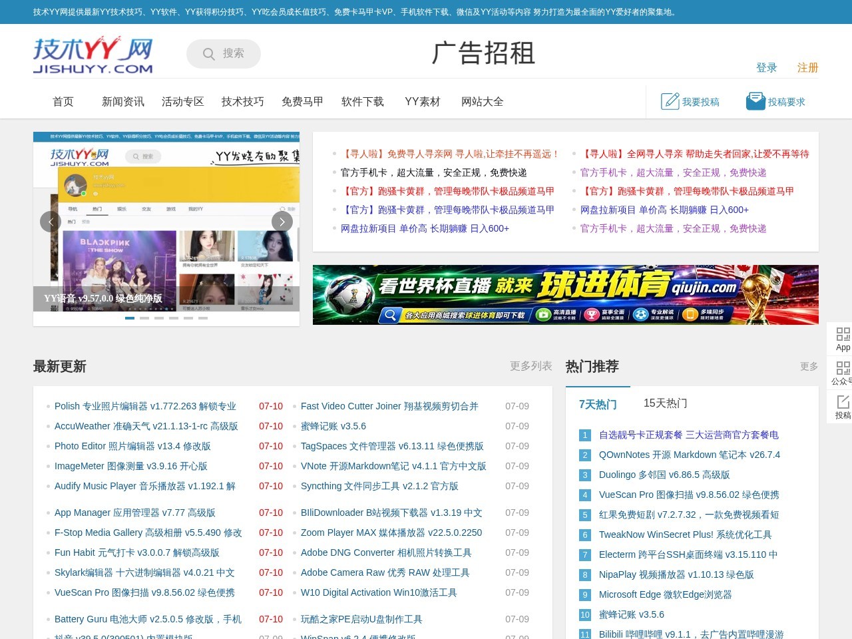Open the 免费马甲 navigation item
The width and height of the screenshot is (852, 639).
coord(303,102)
